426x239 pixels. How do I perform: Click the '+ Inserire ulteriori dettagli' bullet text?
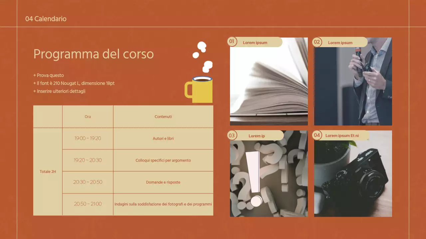(x=59, y=91)
